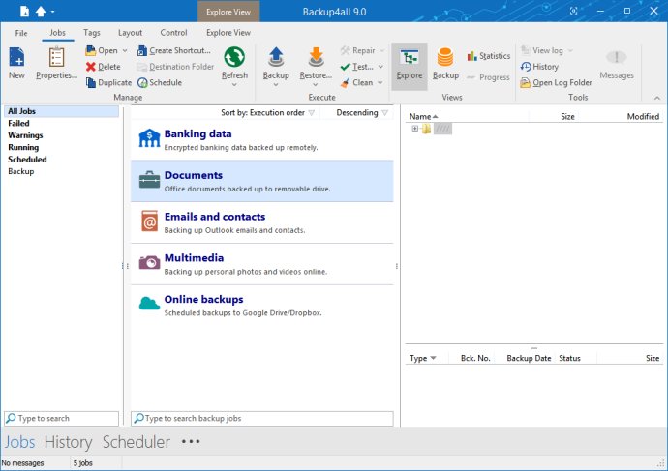This screenshot has width=668, height=471.
Task: Click the Clean broom icon
Action: click(345, 82)
